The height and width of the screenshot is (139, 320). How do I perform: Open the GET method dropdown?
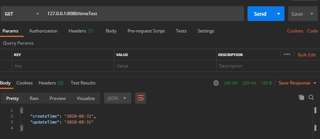point(22,14)
